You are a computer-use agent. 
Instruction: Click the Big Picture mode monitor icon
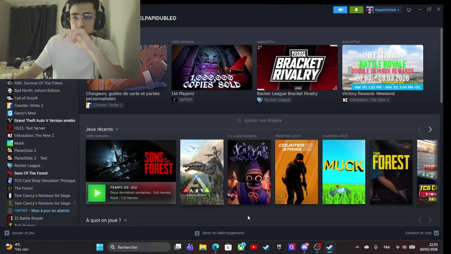(409, 10)
